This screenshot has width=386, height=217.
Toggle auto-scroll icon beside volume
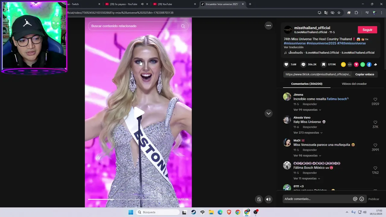(x=259, y=199)
